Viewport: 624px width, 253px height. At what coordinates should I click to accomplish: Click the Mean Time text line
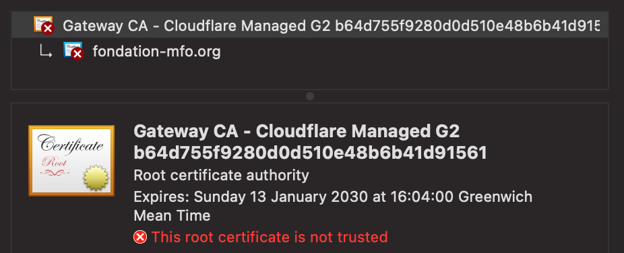pyautogui.click(x=172, y=216)
